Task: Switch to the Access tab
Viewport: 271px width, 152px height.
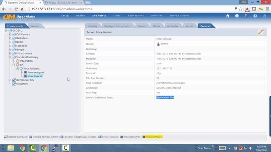Action: pyautogui.click(x=189, y=26)
